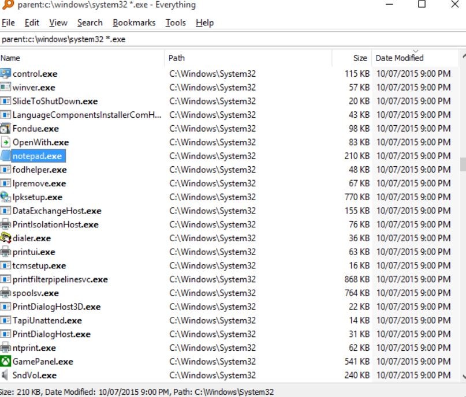This screenshot has width=466, height=397.
Task: Click the 868 KB size value
Action: pyautogui.click(x=357, y=279)
